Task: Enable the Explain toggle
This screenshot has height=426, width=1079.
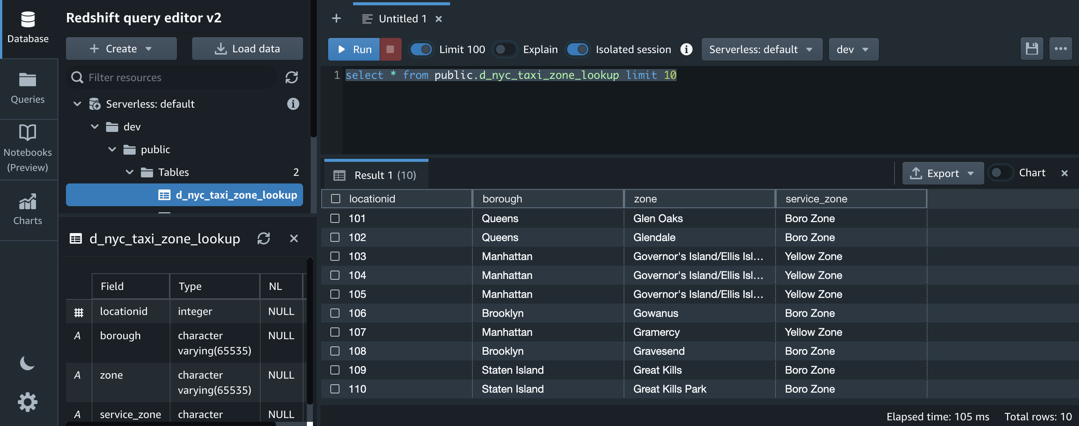Action: click(x=505, y=49)
